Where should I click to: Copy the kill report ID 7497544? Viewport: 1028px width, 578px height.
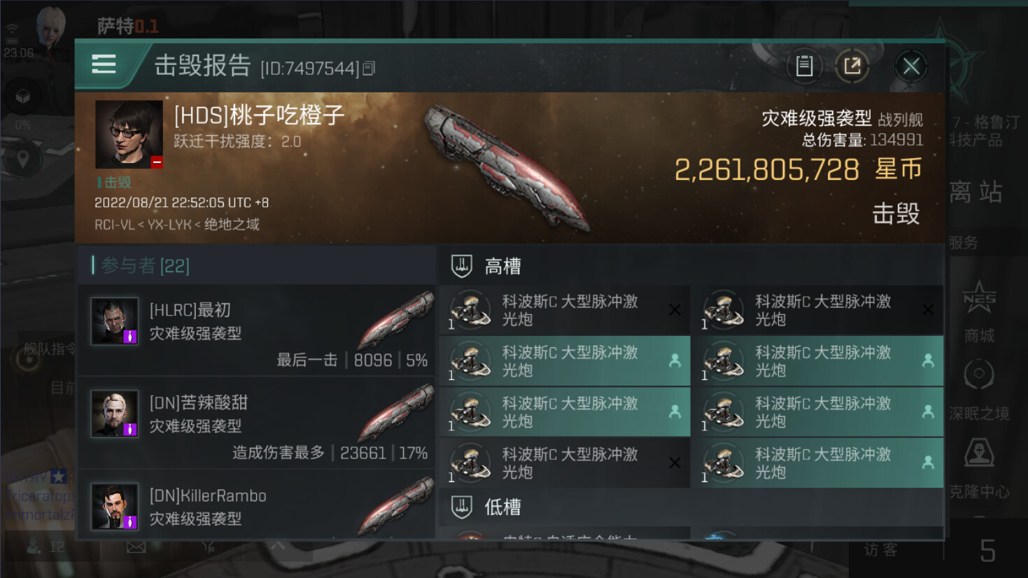point(369,68)
